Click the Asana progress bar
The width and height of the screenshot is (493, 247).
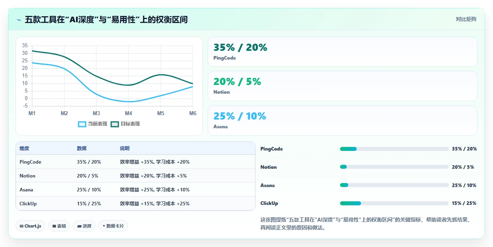point(394,185)
